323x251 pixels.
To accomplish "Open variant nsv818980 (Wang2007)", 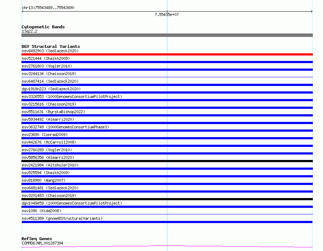I will pos(44,180).
